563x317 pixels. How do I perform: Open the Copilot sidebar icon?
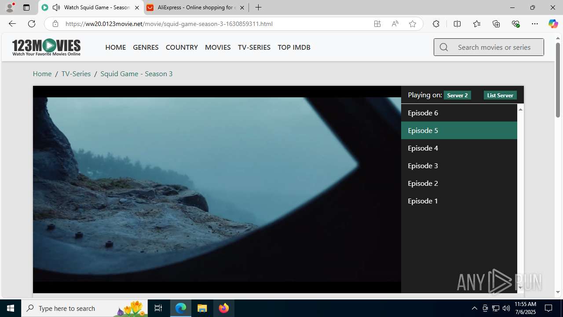553,24
